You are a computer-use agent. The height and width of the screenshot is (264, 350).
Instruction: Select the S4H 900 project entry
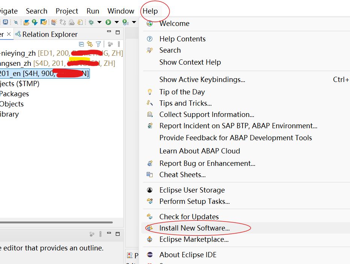[44, 74]
